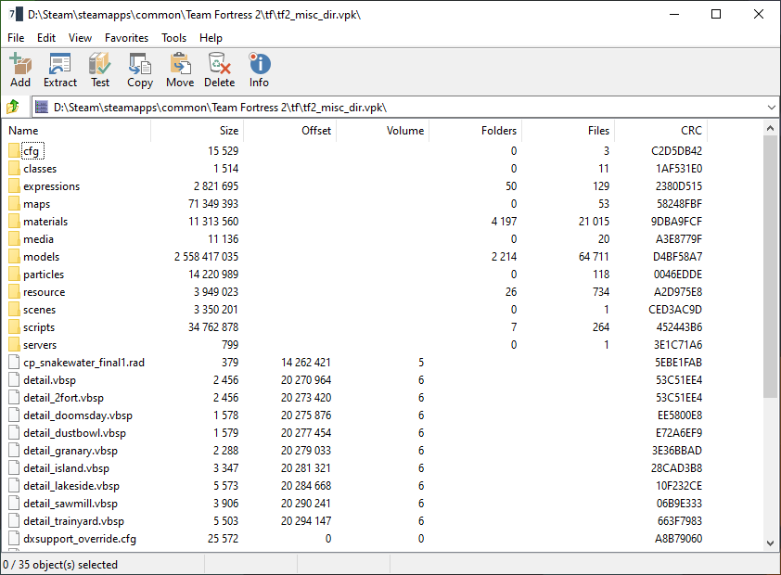Click scrollbar up arrow
Screen dimensions: 781x575
tap(770, 128)
